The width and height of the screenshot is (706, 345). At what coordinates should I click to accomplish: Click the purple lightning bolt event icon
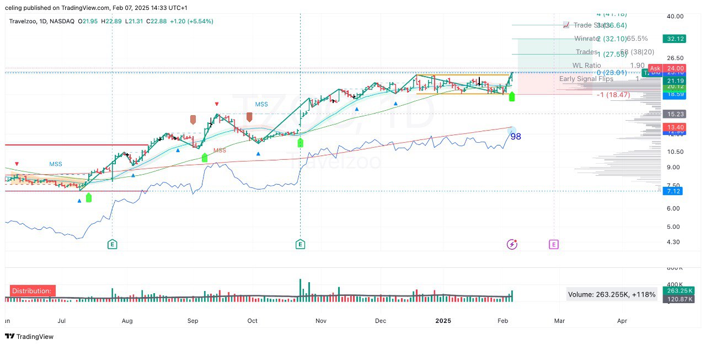(x=512, y=244)
